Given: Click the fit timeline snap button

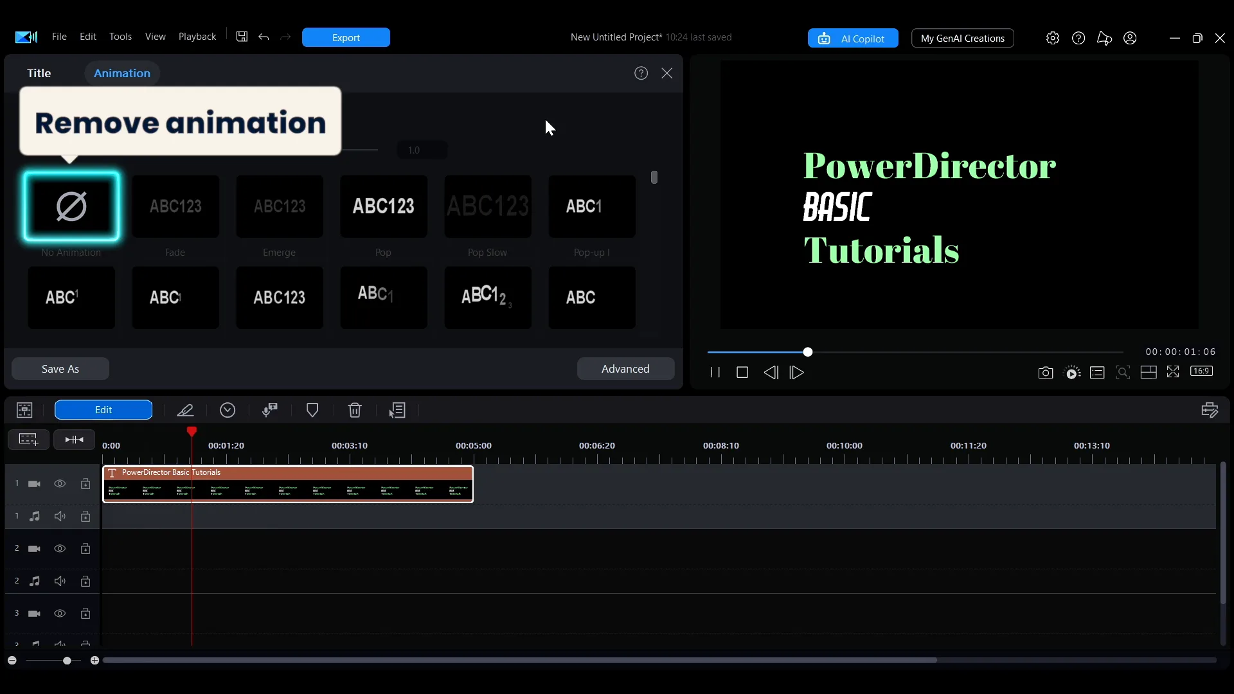Looking at the screenshot, I should coord(75,440).
